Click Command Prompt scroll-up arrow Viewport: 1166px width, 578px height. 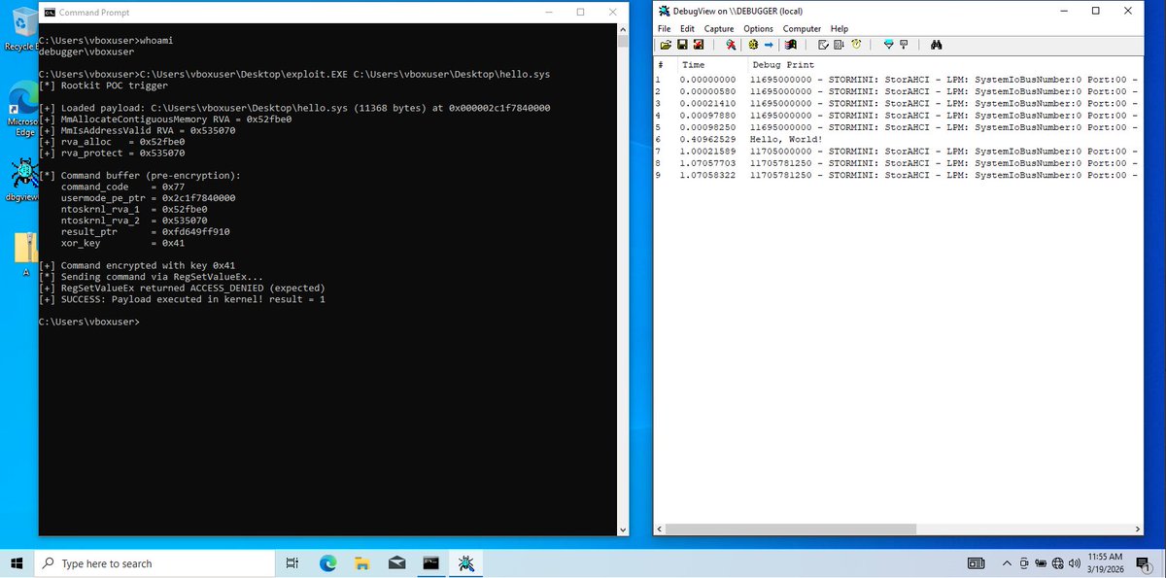623,30
